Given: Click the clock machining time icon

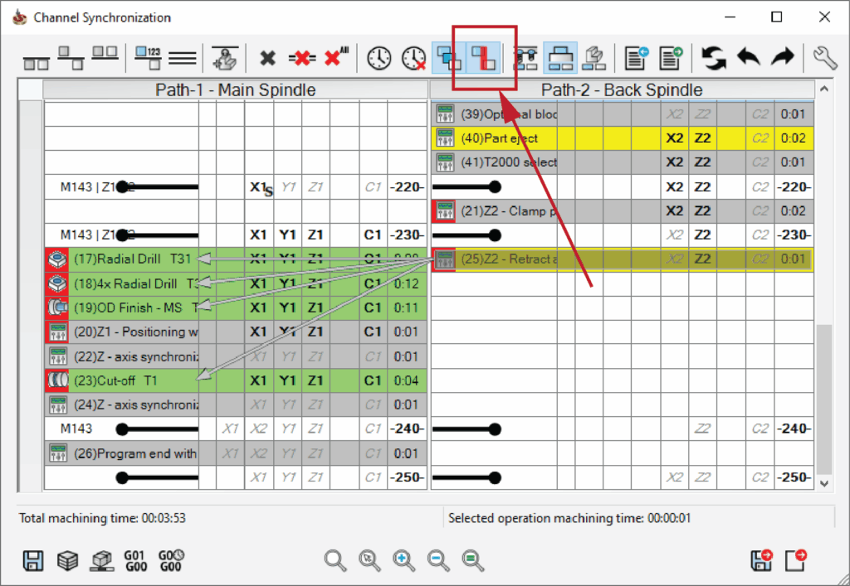Looking at the screenshot, I should pyautogui.click(x=379, y=58).
